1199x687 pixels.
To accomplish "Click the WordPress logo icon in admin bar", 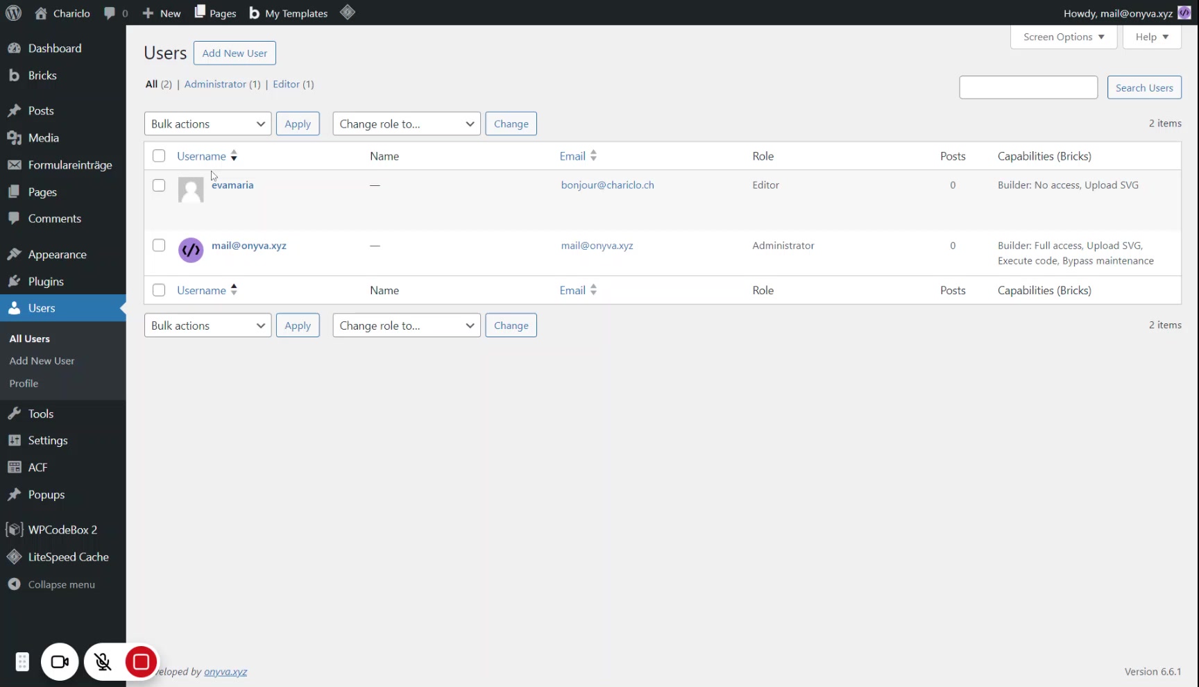I will point(14,13).
